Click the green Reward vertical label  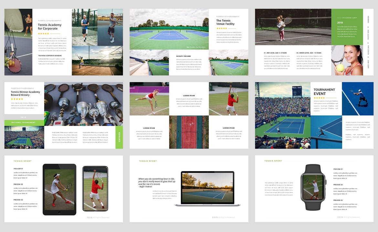pyautogui.click(x=119, y=137)
